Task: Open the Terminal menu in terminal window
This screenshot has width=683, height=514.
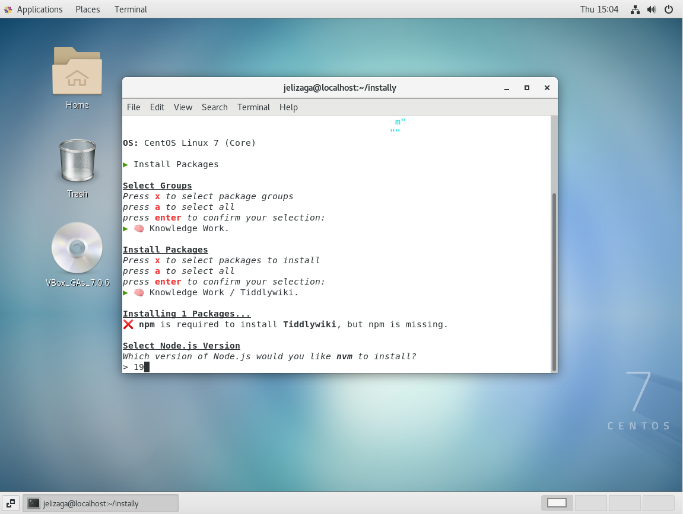Action: (253, 107)
